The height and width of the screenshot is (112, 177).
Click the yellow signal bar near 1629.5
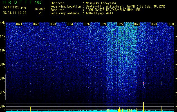pos(162,109)
